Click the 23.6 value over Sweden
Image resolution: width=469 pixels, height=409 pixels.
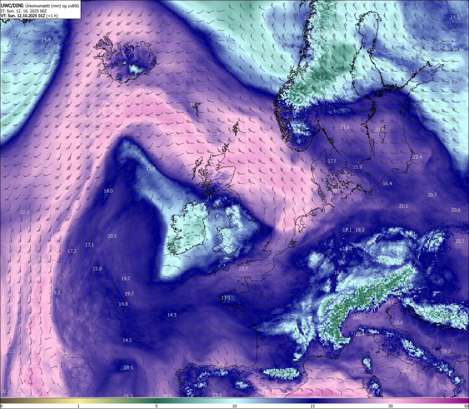tap(345, 127)
